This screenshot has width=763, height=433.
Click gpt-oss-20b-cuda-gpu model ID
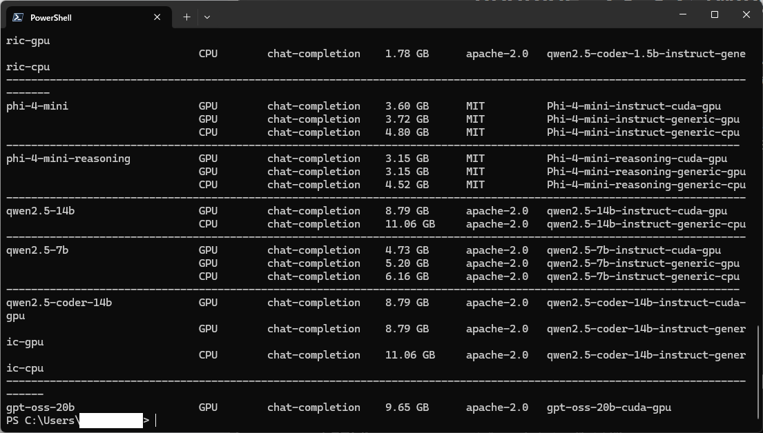(609, 407)
